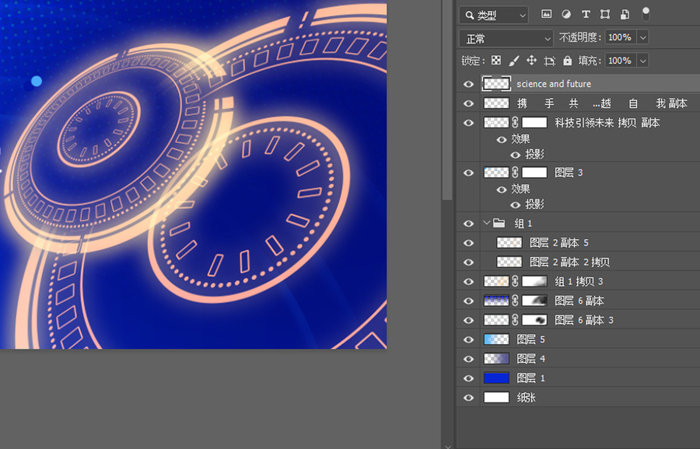Open the 不透明度 slider dropdown arrow
The height and width of the screenshot is (449, 700).
(x=643, y=37)
